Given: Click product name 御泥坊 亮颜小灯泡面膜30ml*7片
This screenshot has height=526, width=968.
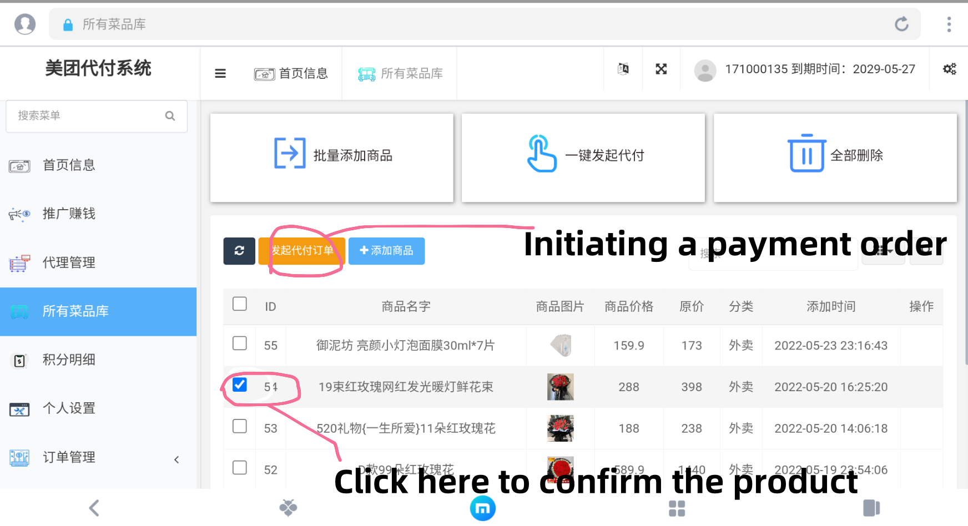Looking at the screenshot, I should 406,346.
